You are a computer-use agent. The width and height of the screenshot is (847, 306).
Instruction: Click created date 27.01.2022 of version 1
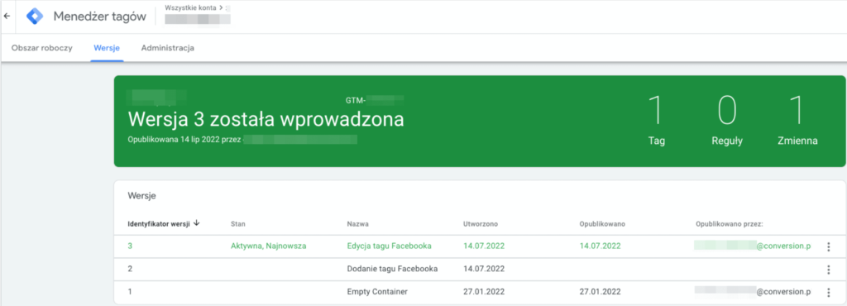pyautogui.click(x=484, y=291)
